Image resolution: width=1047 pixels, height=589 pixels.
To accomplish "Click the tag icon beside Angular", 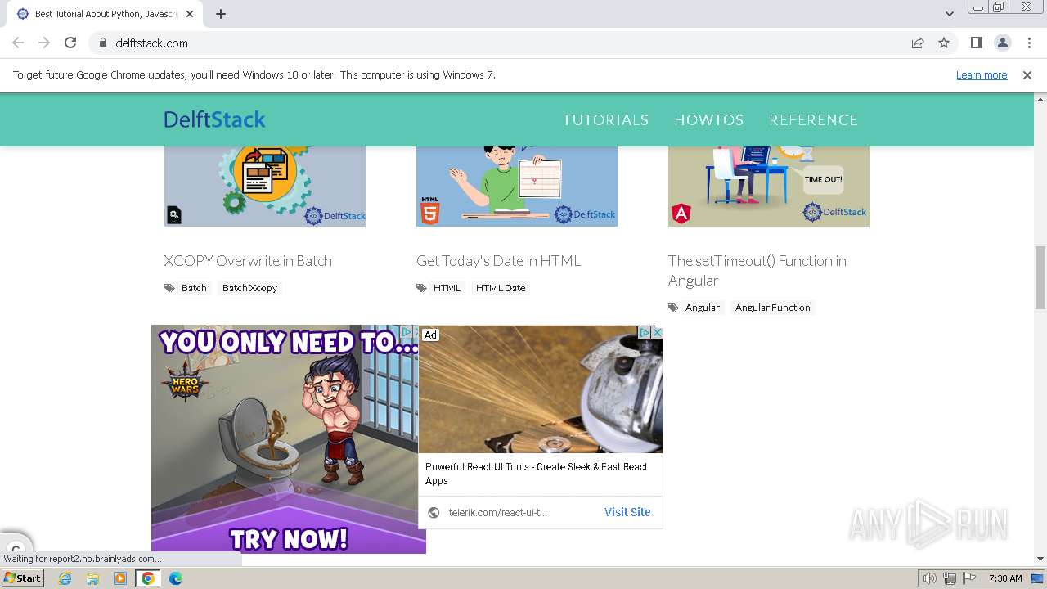I will [x=673, y=308].
